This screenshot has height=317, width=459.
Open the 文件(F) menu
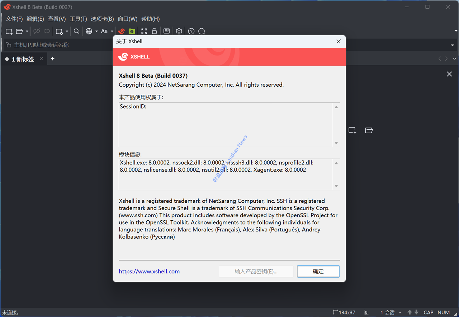[14, 19]
